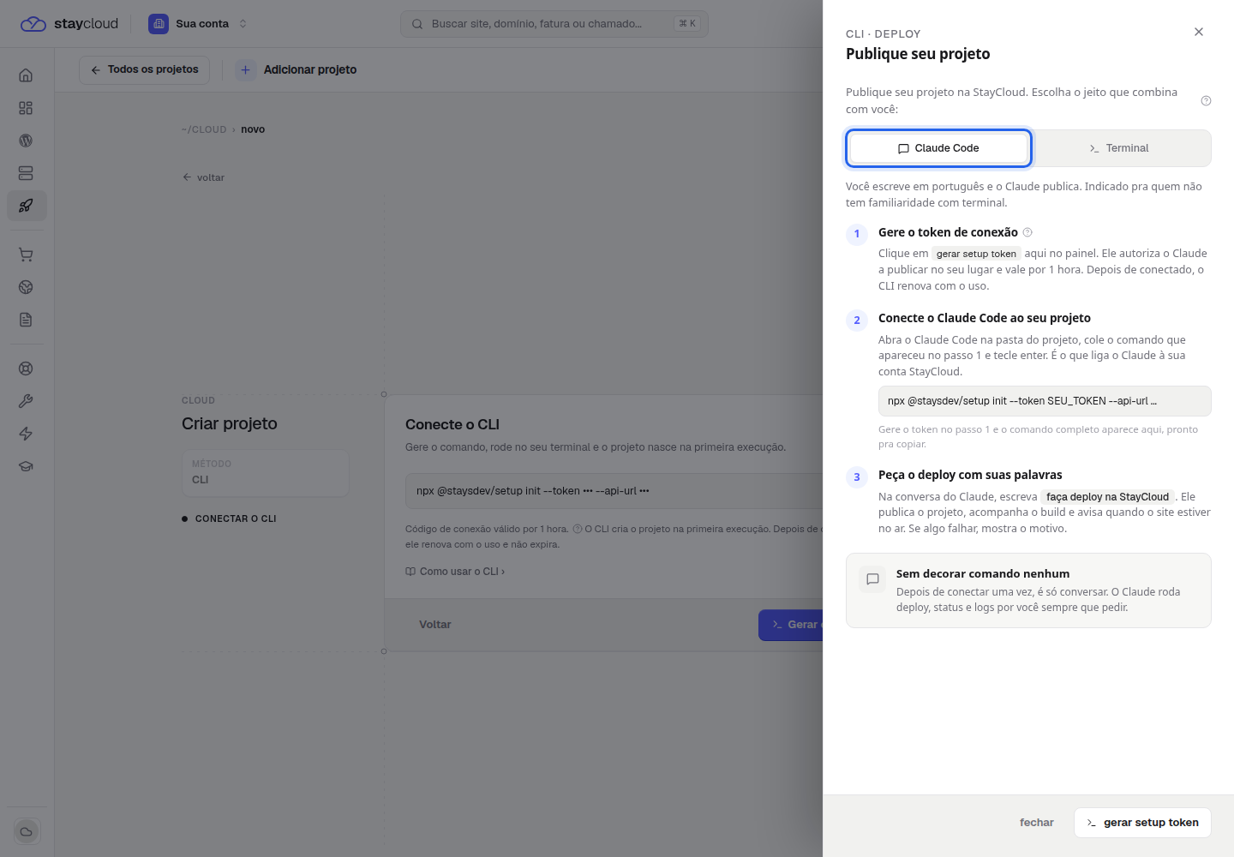Select the rocket deploy icon in the sidebar
The width and height of the screenshot is (1234, 857).
(x=26, y=206)
